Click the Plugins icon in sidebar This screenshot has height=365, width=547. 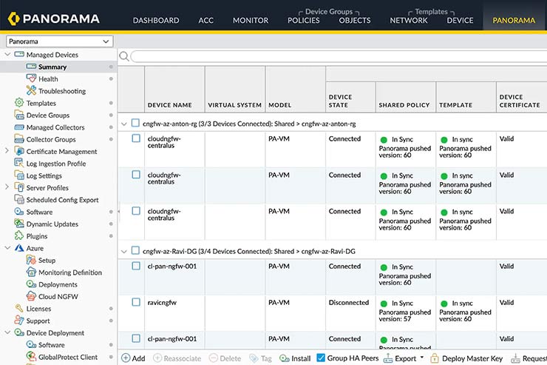pos(20,236)
